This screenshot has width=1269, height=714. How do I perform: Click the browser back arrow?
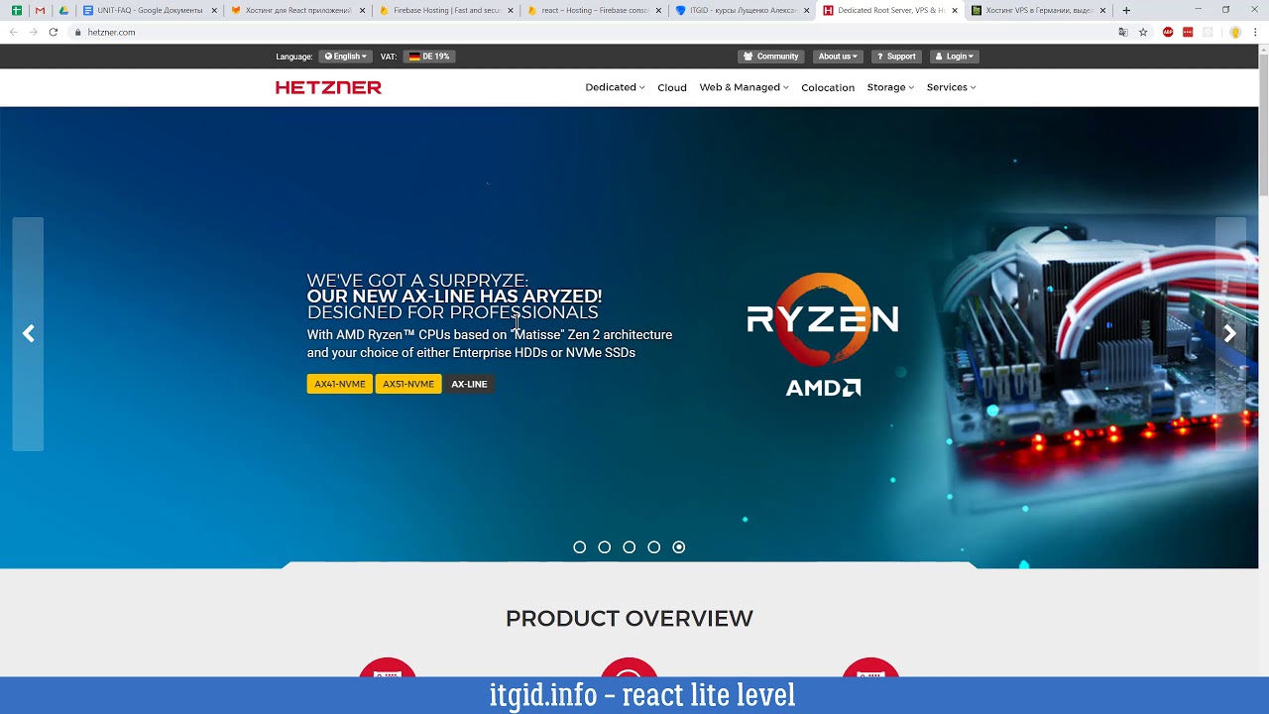point(14,32)
